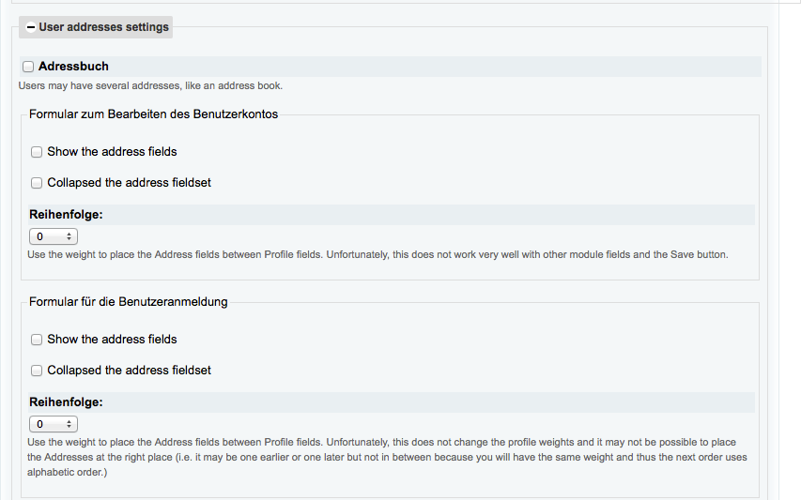Viewport: 801px width, 500px height.
Task: Click Show the address fields label under Benutzeranmeldung
Action: pos(112,339)
